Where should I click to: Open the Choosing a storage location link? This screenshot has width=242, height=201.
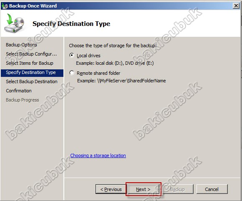[98, 155]
